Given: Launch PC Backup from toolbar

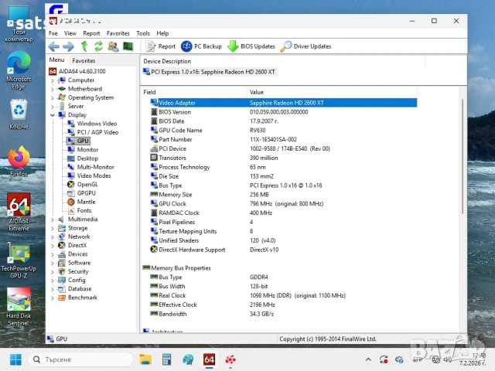Looking at the screenshot, I should coord(201,46).
